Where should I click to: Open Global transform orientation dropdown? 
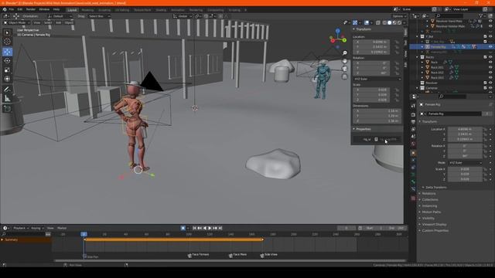(x=183, y=16)
